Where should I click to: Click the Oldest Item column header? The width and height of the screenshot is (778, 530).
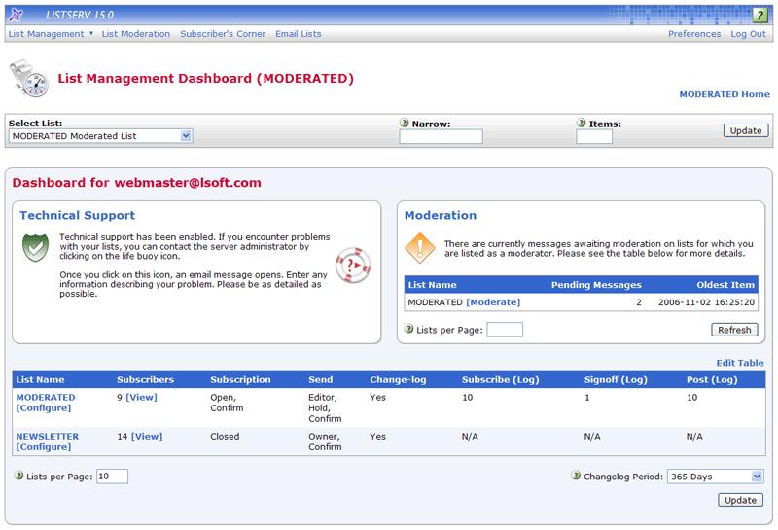tap(725, 285)
